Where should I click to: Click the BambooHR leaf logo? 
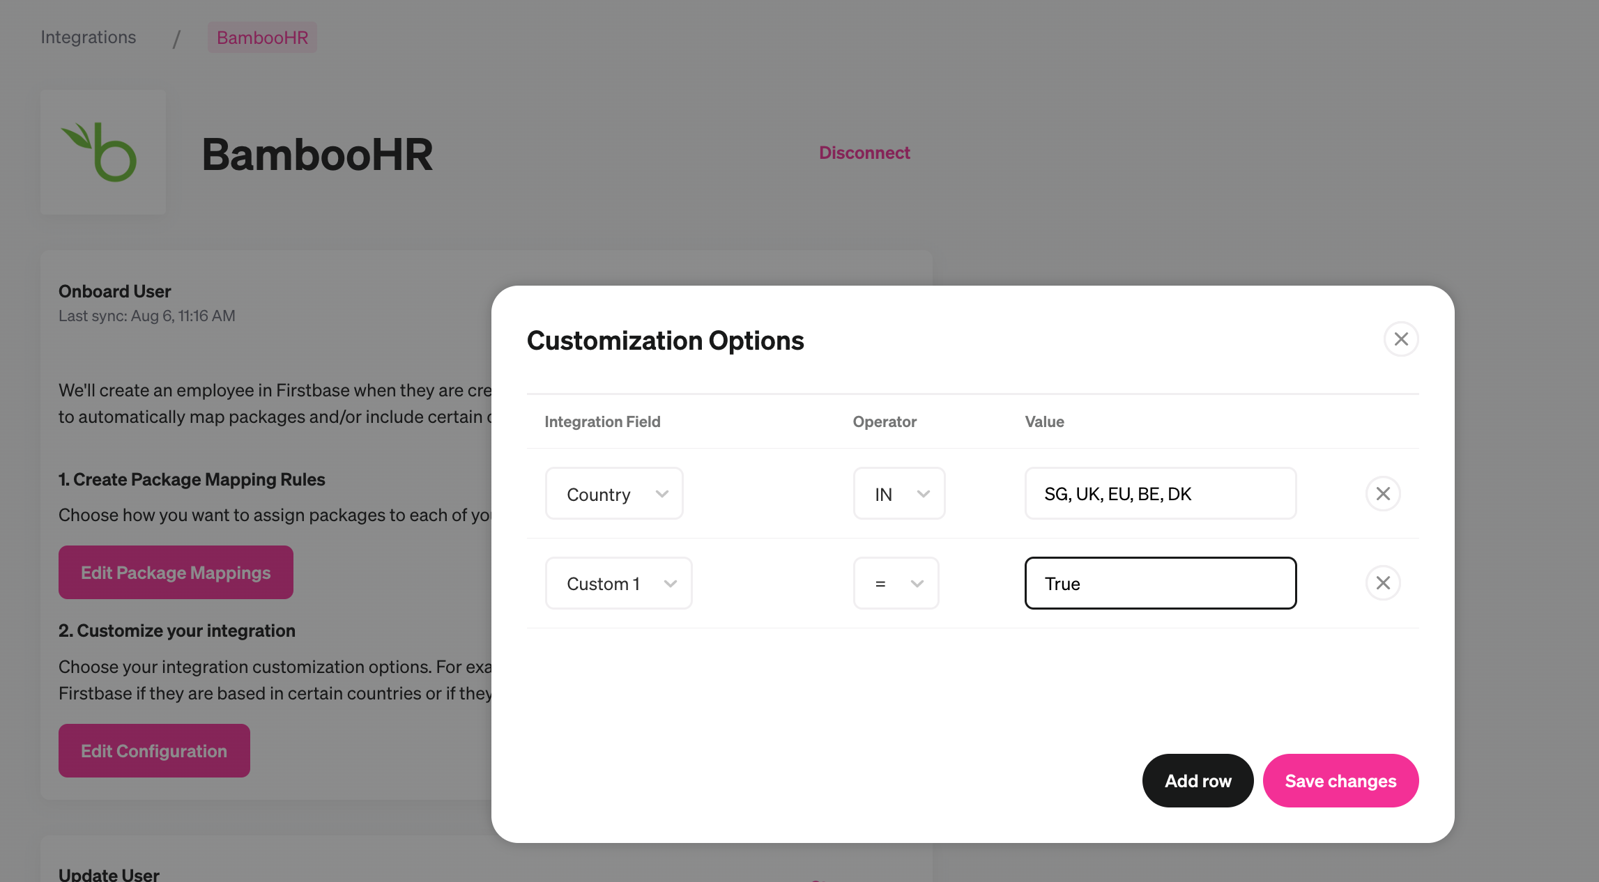click(103, 152)
